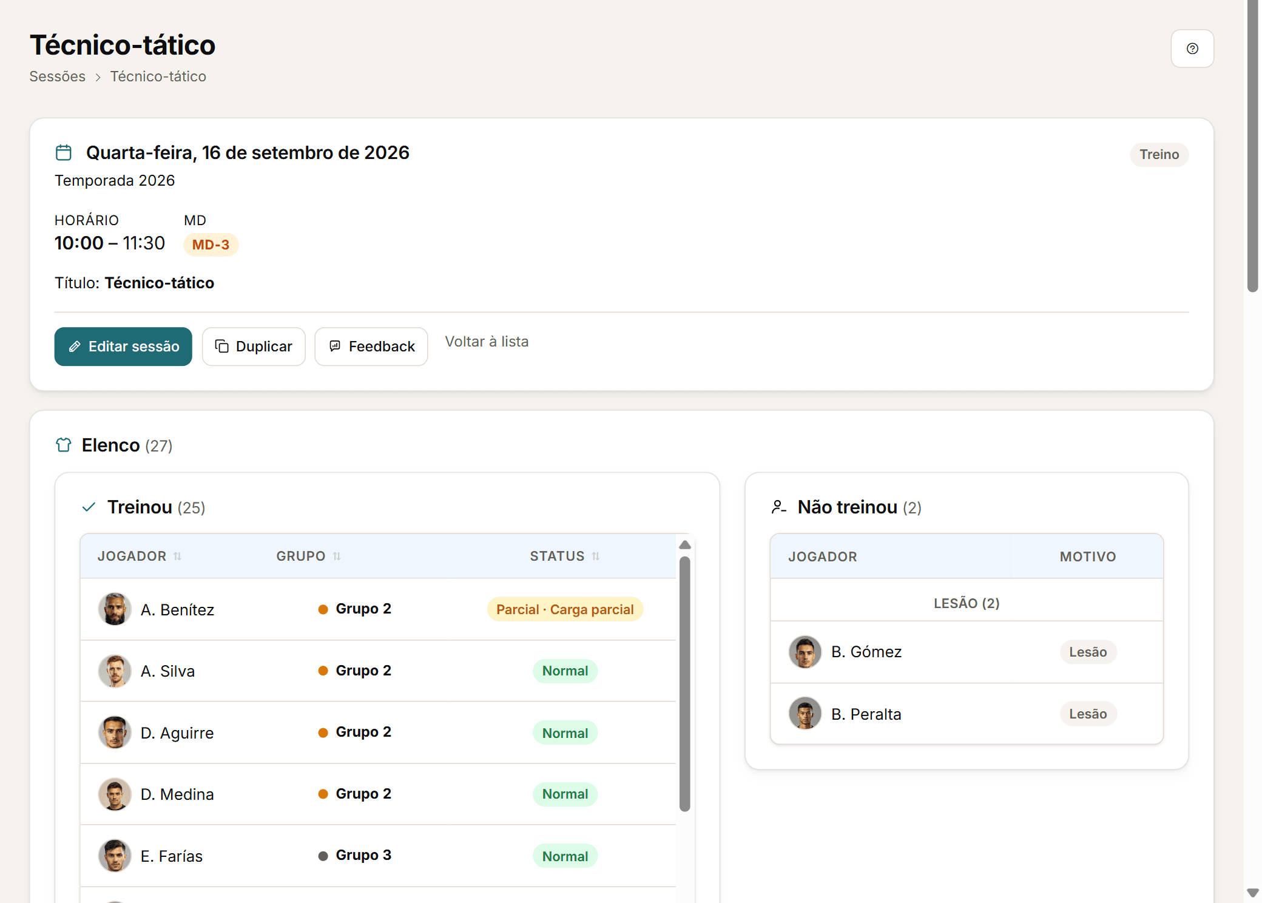Click B. Peralta's avatar photo
Image resolution: width=1262 pixels, height=903 pixels.
tap(805, 714)
